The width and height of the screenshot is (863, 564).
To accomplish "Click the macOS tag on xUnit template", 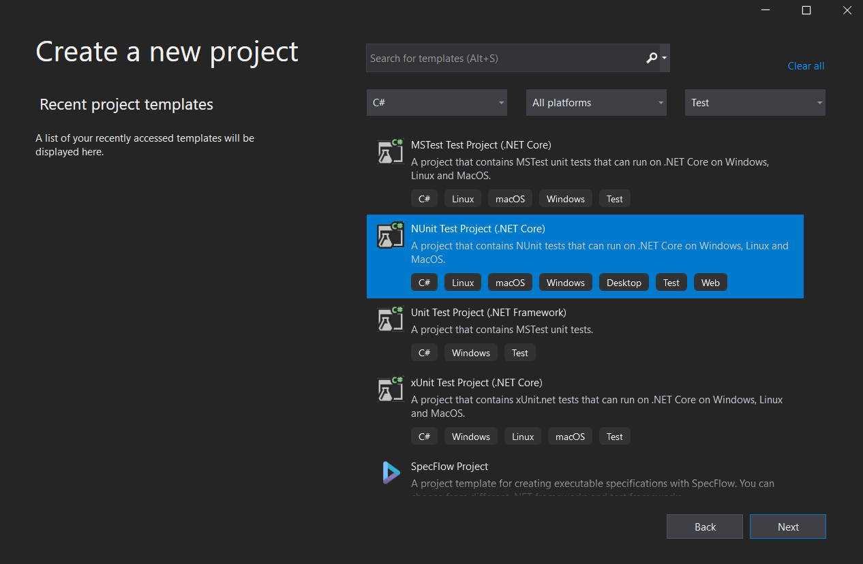I will (x=570, y=436).
